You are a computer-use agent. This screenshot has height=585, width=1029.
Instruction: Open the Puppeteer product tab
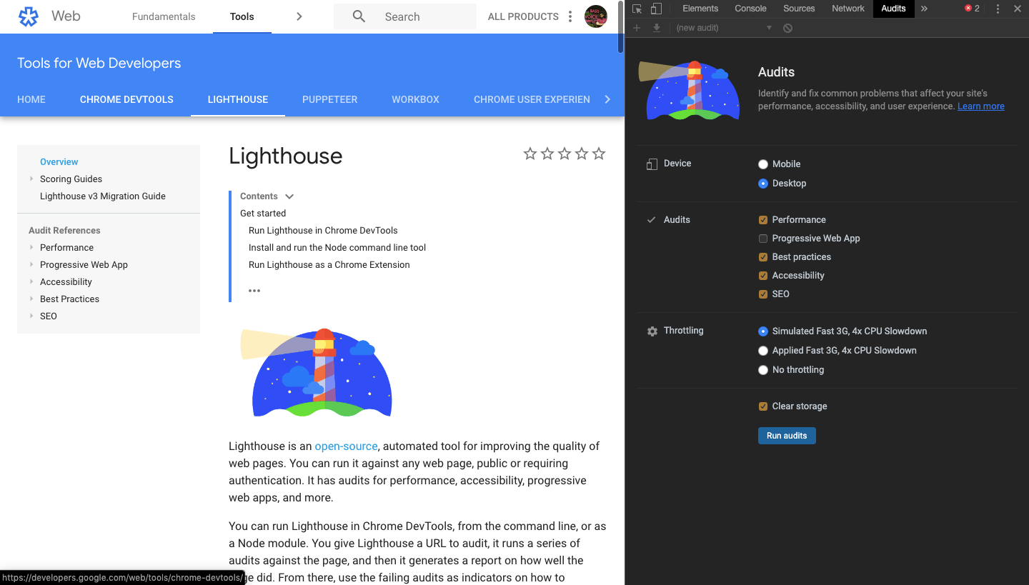coord(329,99)
